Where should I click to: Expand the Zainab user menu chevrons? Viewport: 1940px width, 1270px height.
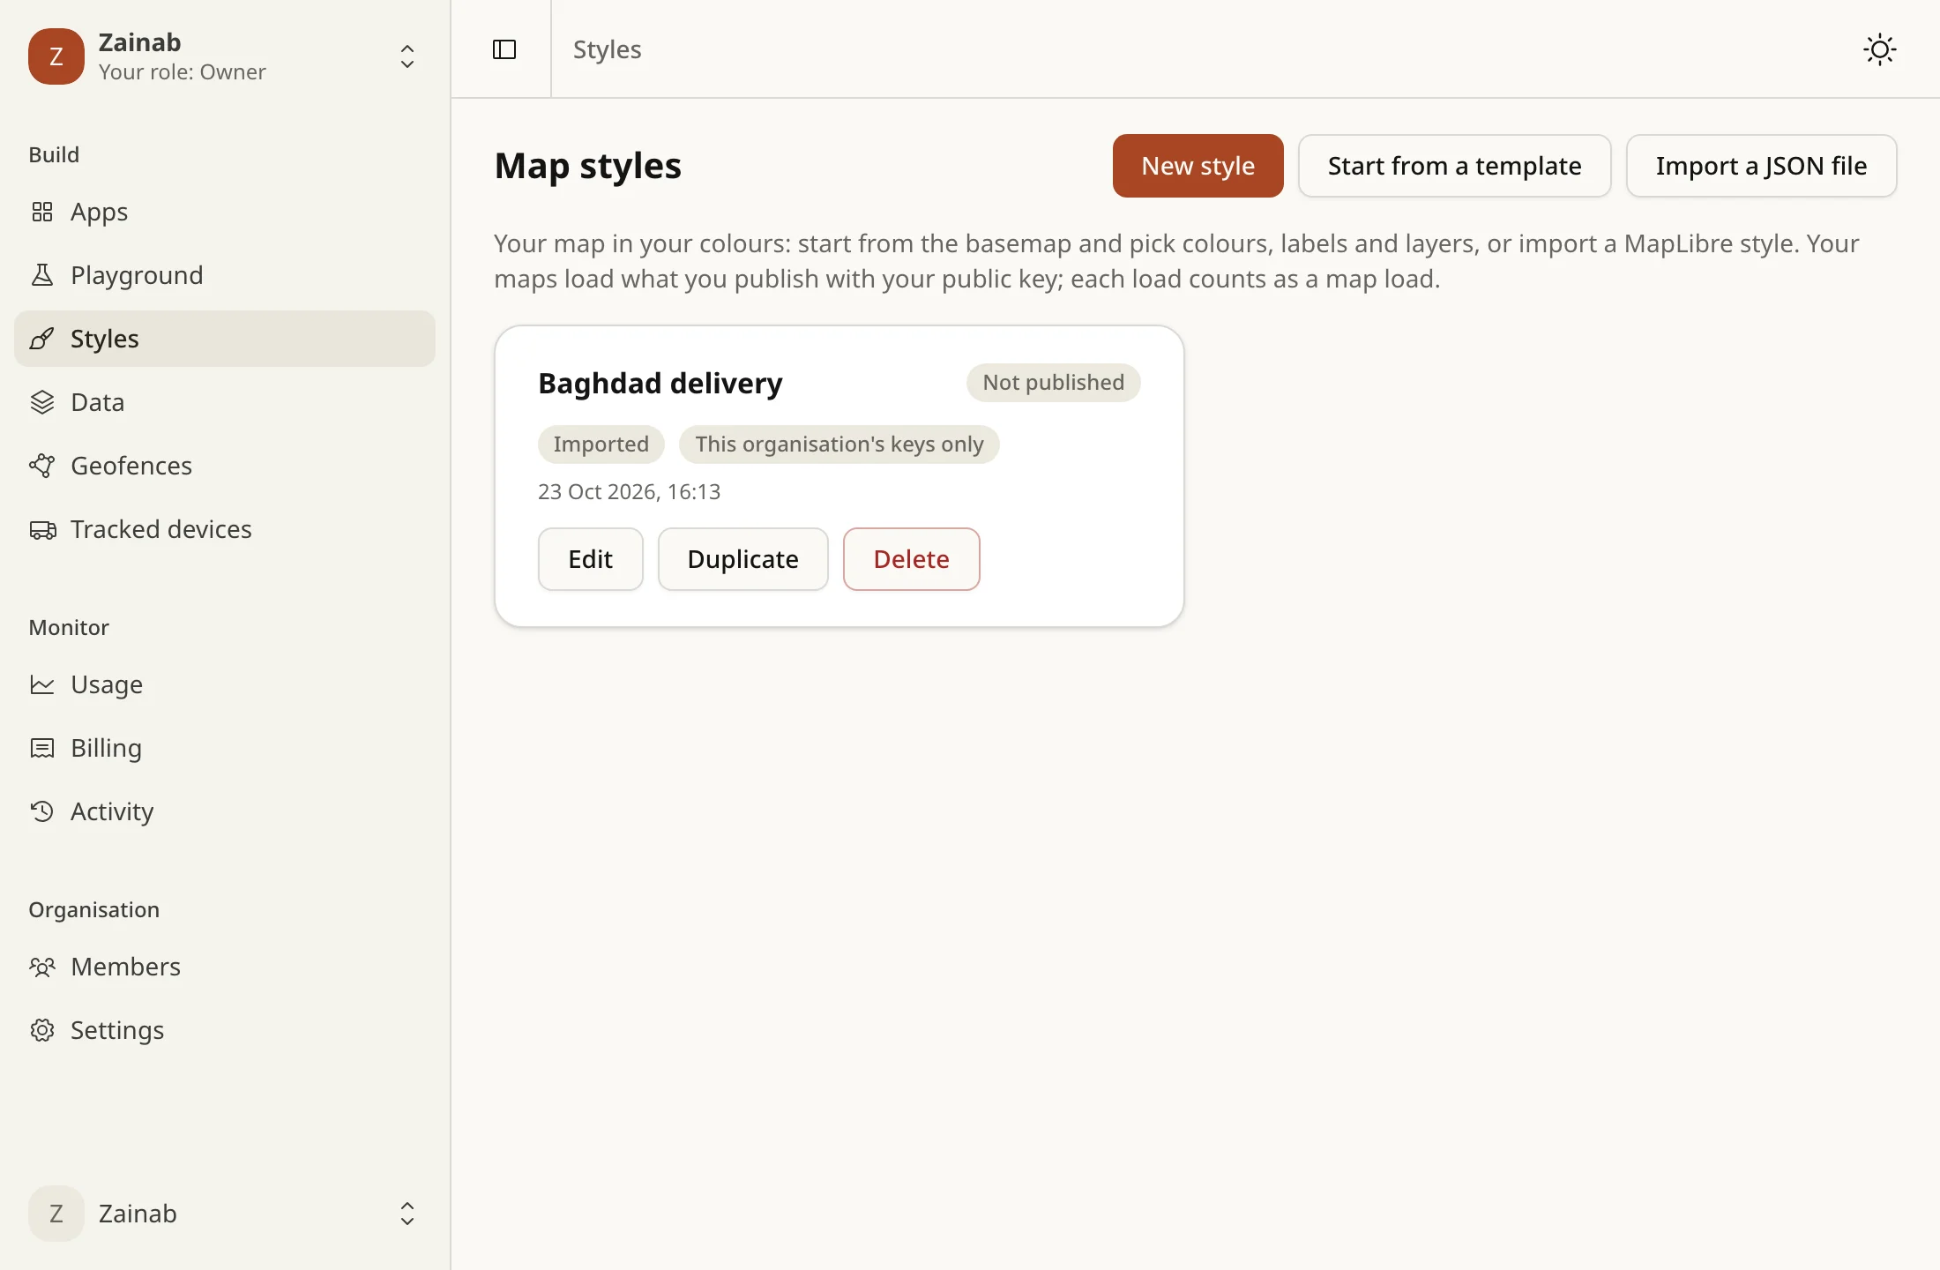click(407, 1214)
